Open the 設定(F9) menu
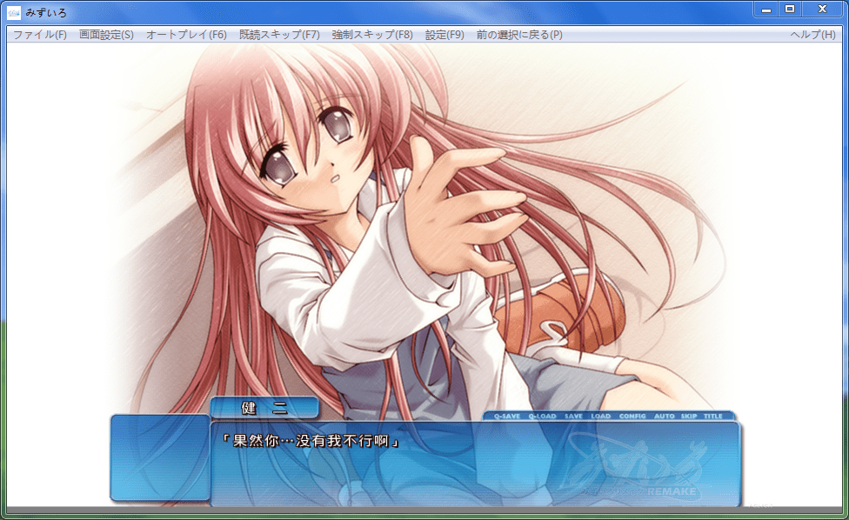Screen dimensions: 849x520 (445, 35)
